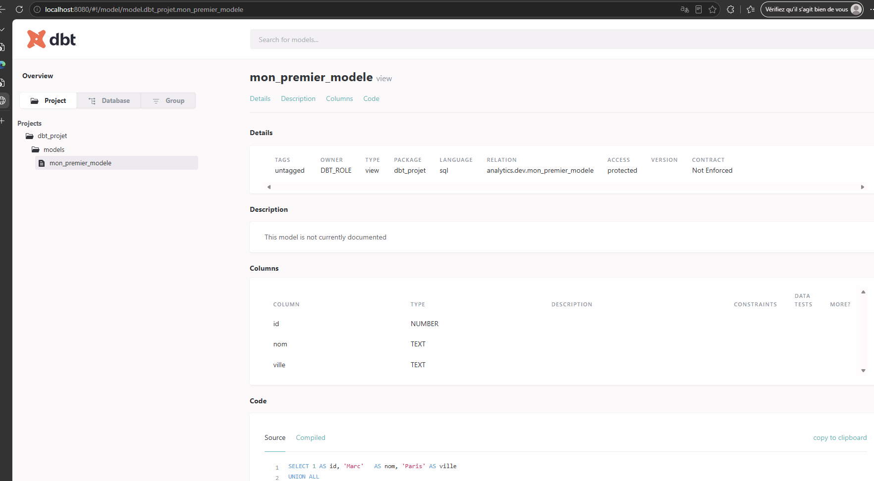Collapse the models folder
874x481 pixels.
(x=36, y=149)
